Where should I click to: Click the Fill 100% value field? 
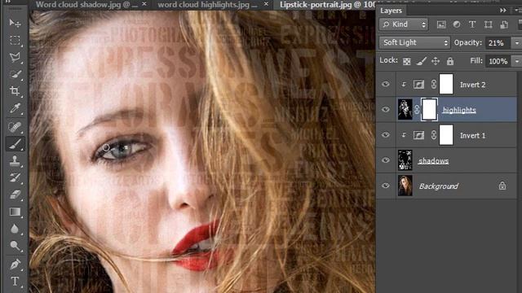(498, 61)
